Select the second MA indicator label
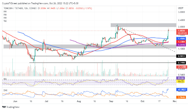This screenshot has height=110, width=188. [5, 15]
